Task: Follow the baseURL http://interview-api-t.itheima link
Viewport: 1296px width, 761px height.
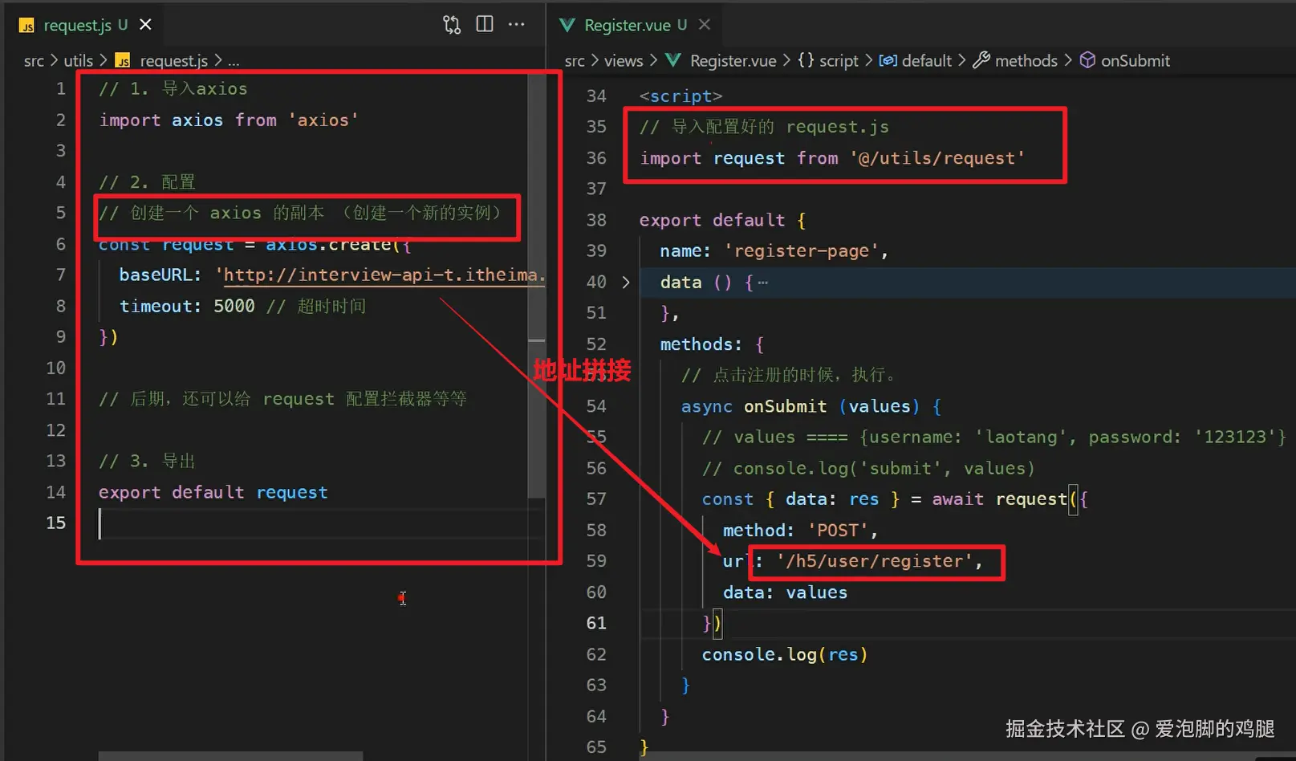Action: point(384,275)
